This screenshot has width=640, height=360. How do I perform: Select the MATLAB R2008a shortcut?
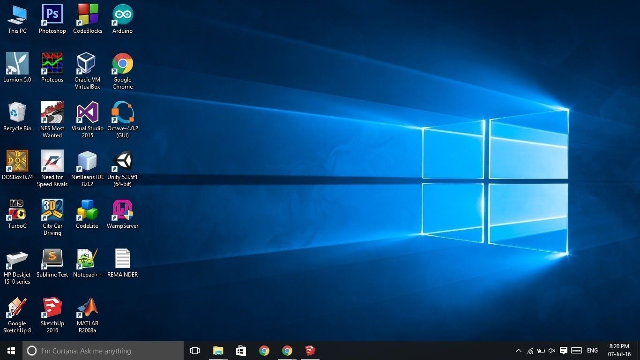(87, 315)
